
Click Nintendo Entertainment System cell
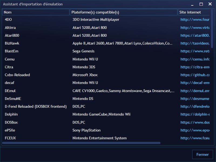pos(99,138)
